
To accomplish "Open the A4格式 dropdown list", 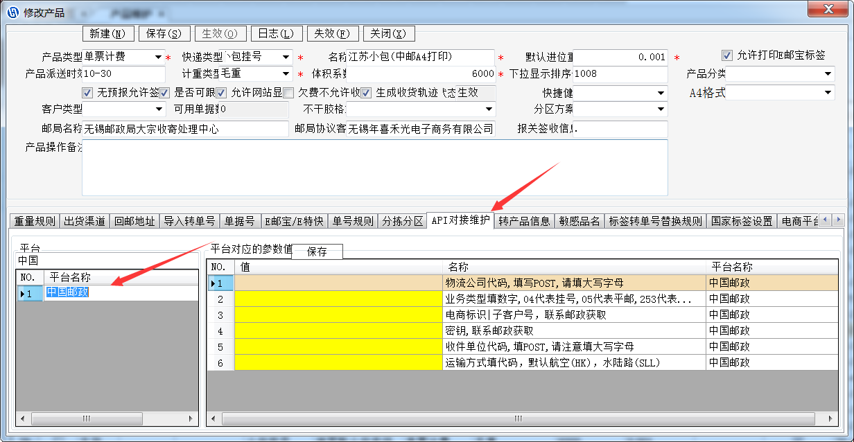I will coord(828,92).
